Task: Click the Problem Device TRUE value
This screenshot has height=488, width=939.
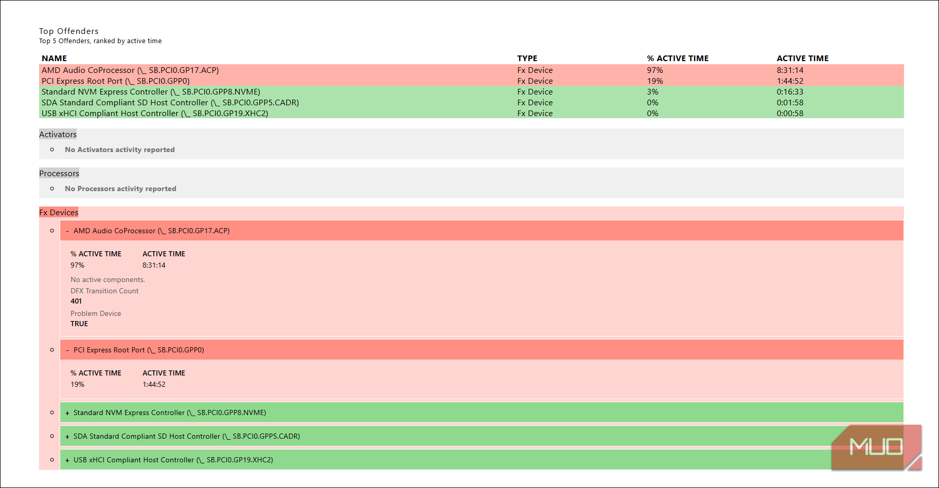Action: click(79, 324)
